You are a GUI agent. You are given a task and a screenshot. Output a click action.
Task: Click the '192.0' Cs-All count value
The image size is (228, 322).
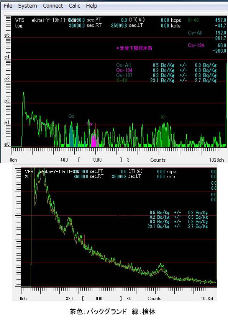[x=221, y=33]
